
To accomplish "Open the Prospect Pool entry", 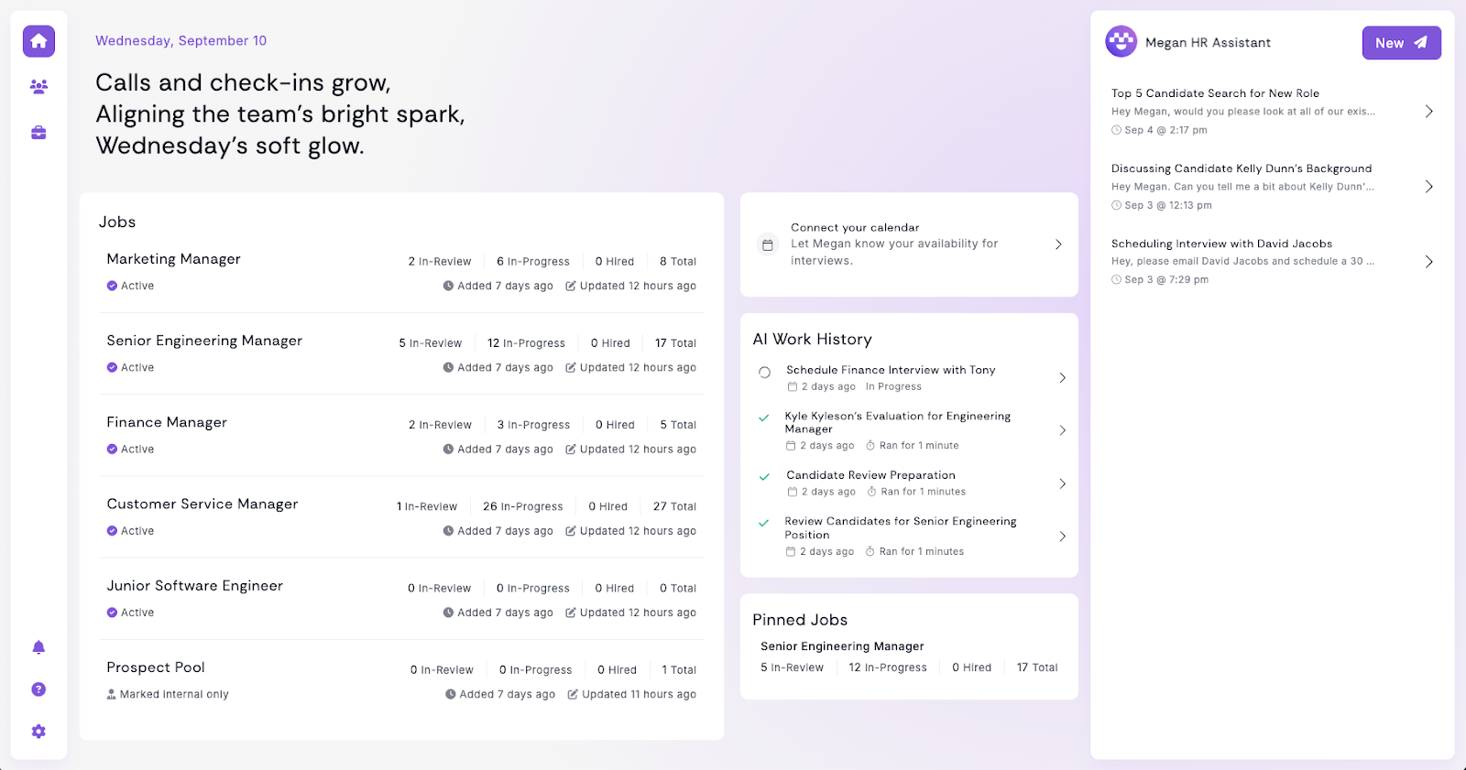I will pos(156,667).
